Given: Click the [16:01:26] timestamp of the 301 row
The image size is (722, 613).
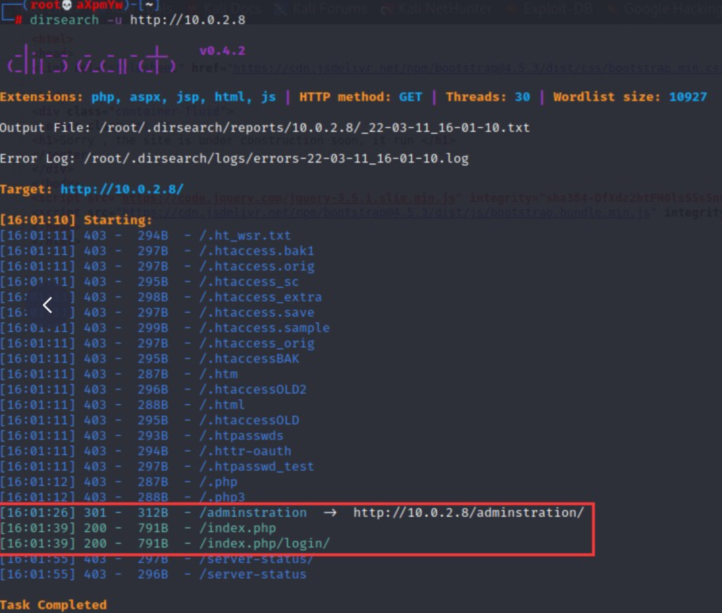Looking at the screenshot, I should pyautogui.click(x=37, y=513).
